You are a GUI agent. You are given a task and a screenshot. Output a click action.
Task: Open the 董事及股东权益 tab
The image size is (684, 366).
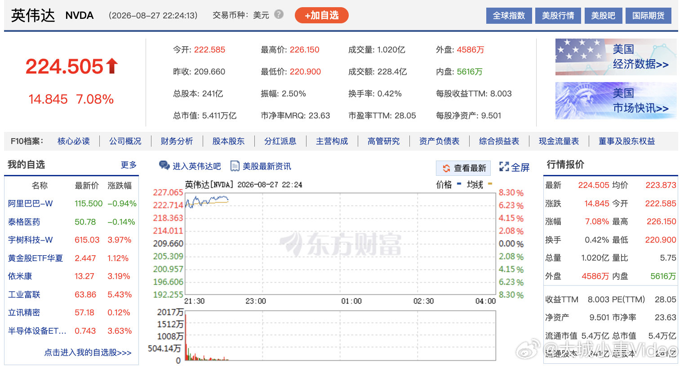tap(627, 141)
